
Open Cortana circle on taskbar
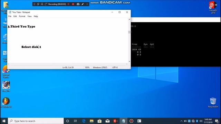tap(68, 121)
